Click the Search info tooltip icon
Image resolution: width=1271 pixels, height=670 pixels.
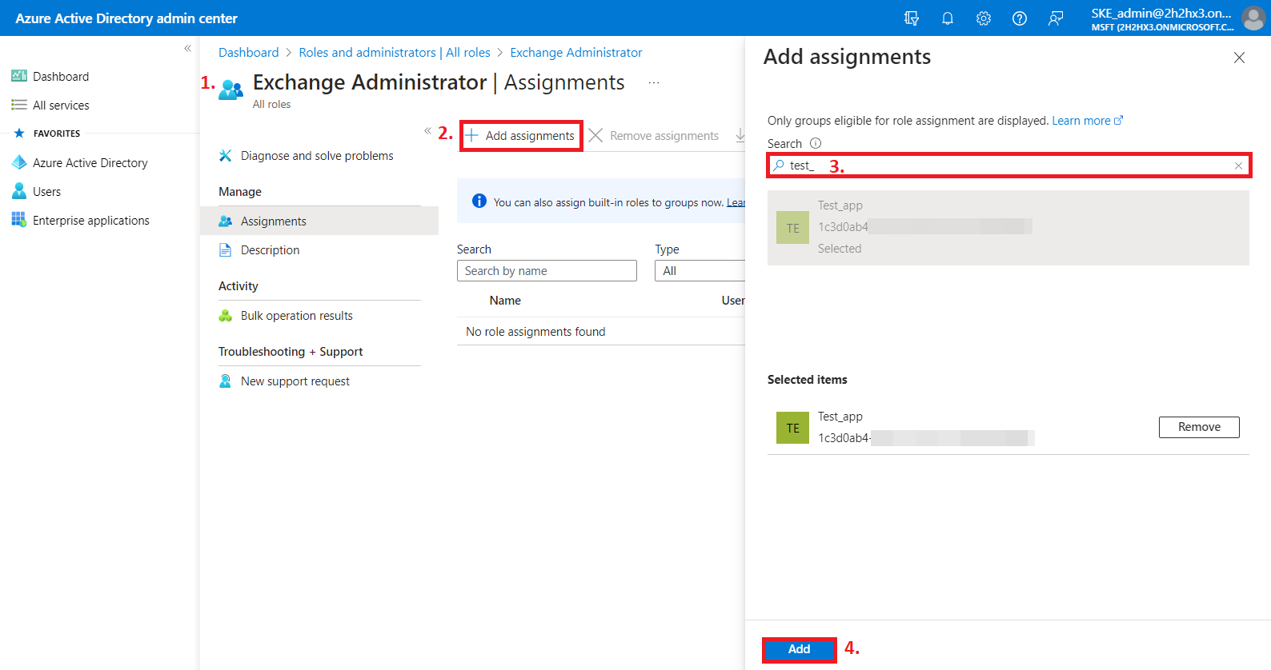[816, 144]
